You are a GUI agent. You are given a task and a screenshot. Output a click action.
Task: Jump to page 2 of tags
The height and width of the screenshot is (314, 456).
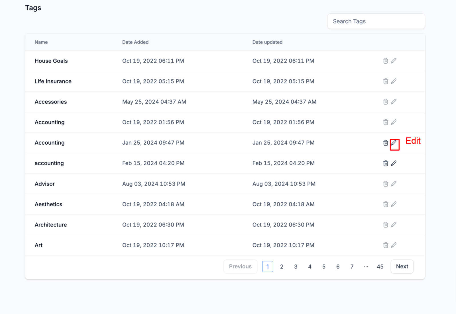pos(282,267)
